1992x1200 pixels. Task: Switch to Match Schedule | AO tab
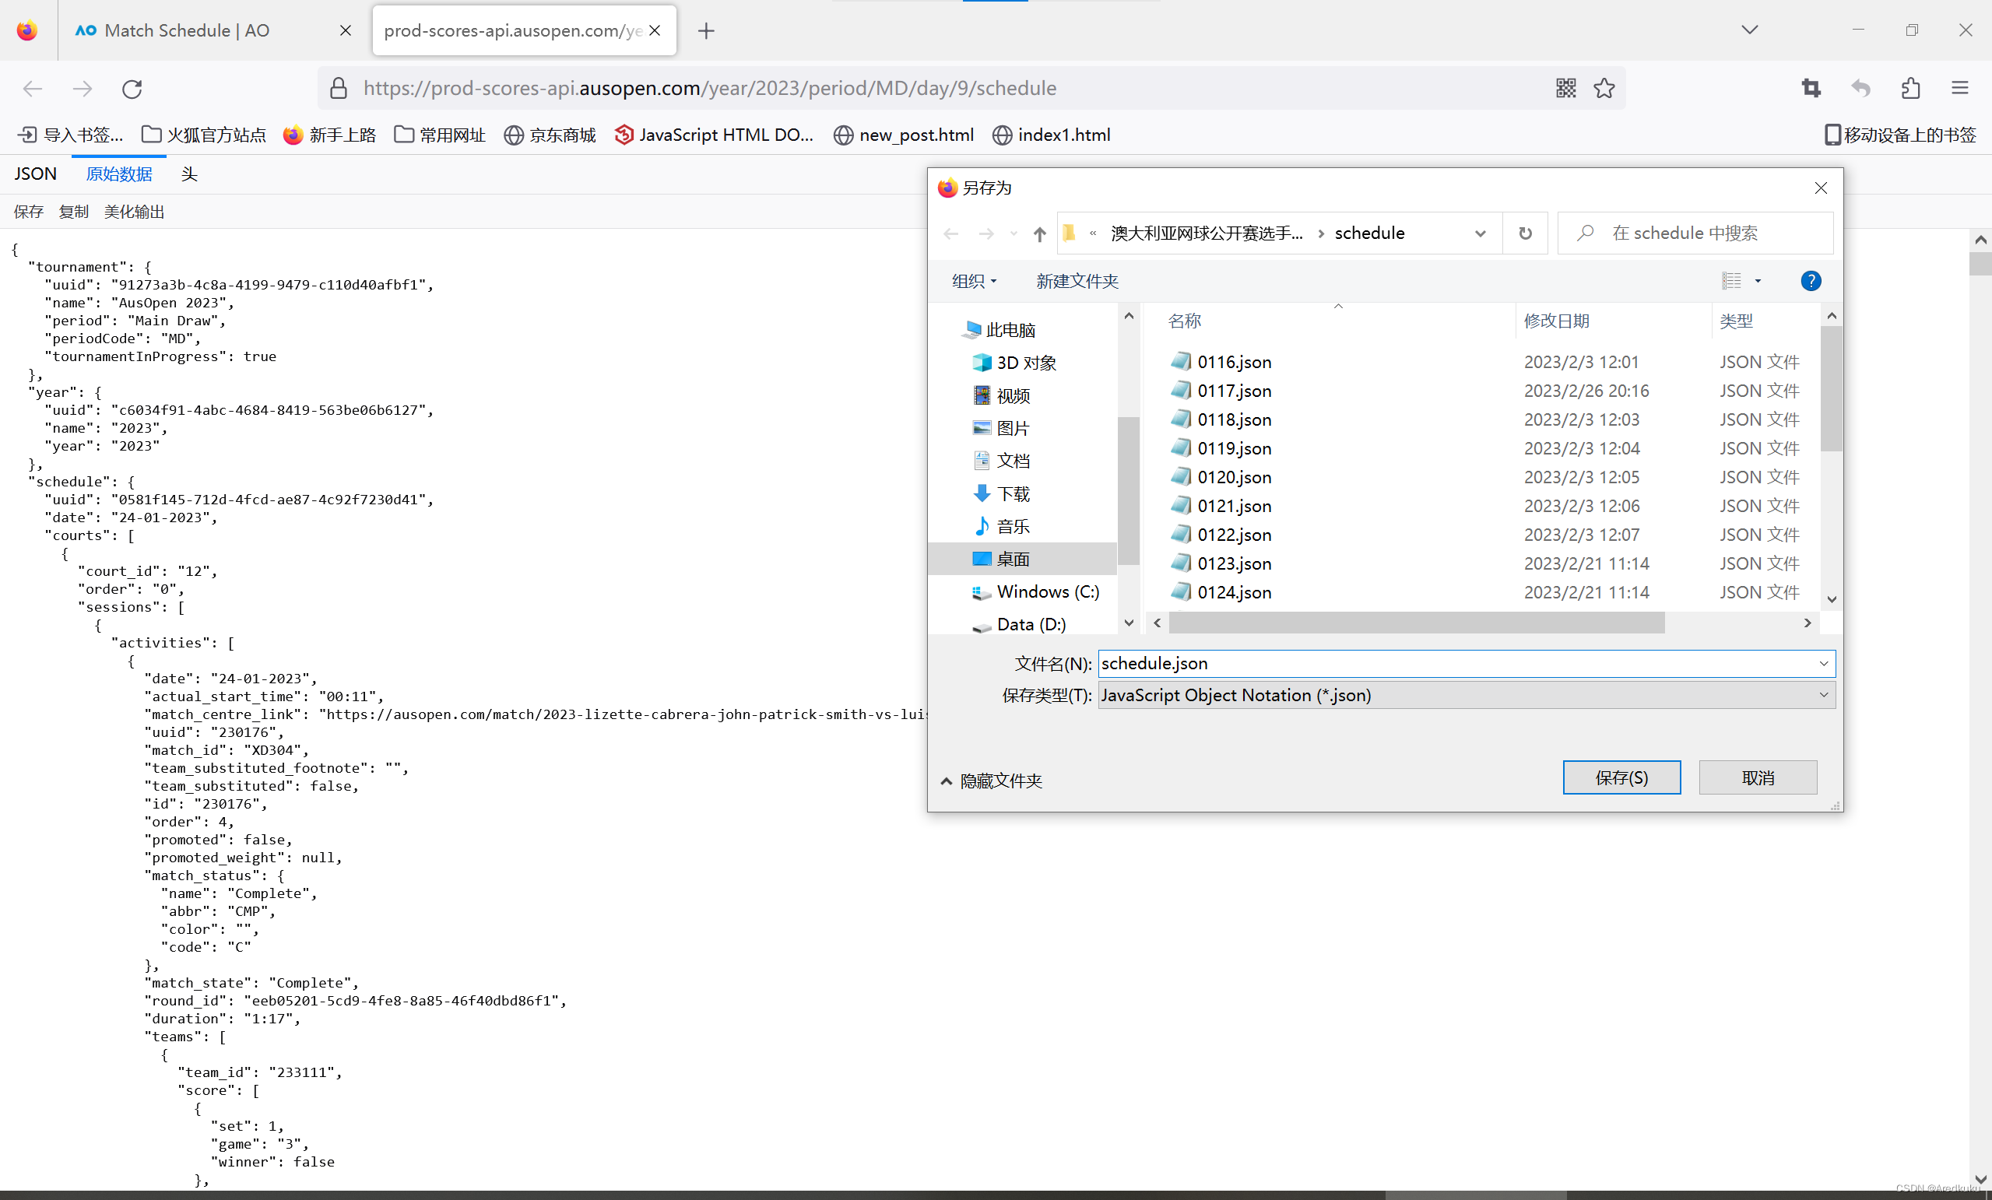click(x=186, y=30)
